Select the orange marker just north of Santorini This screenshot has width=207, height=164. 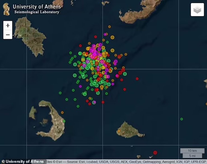(x=62, y=112)
